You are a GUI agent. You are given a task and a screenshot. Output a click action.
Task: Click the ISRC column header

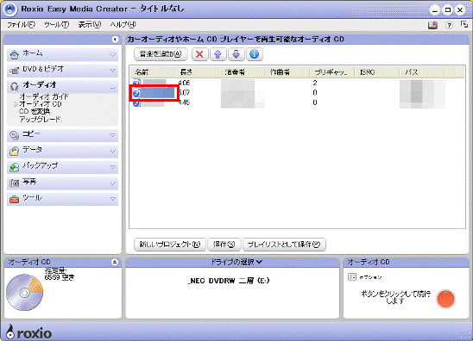(377, 72)
